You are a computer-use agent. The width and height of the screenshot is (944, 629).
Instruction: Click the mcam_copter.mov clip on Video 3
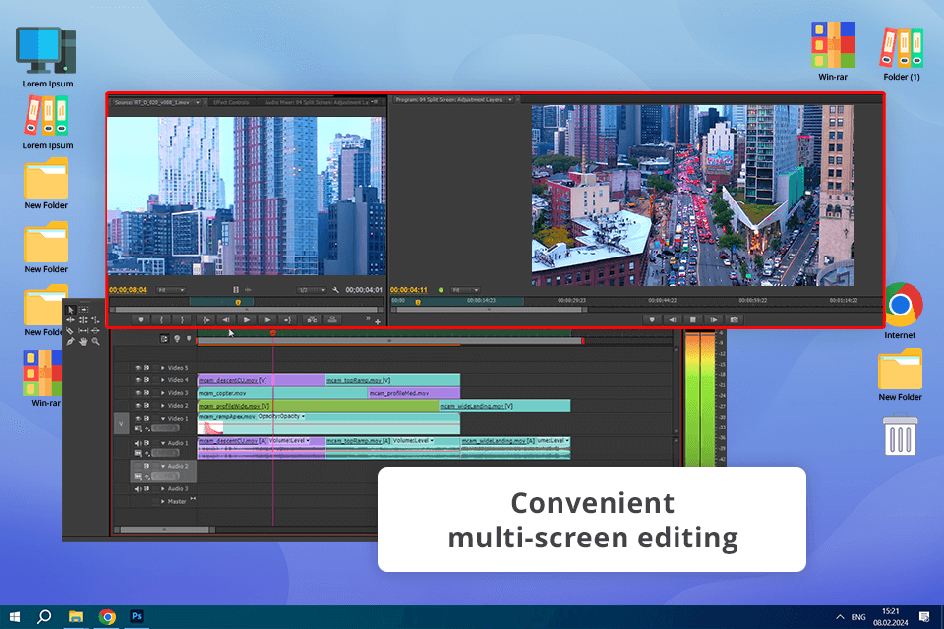tap(283, 393)
